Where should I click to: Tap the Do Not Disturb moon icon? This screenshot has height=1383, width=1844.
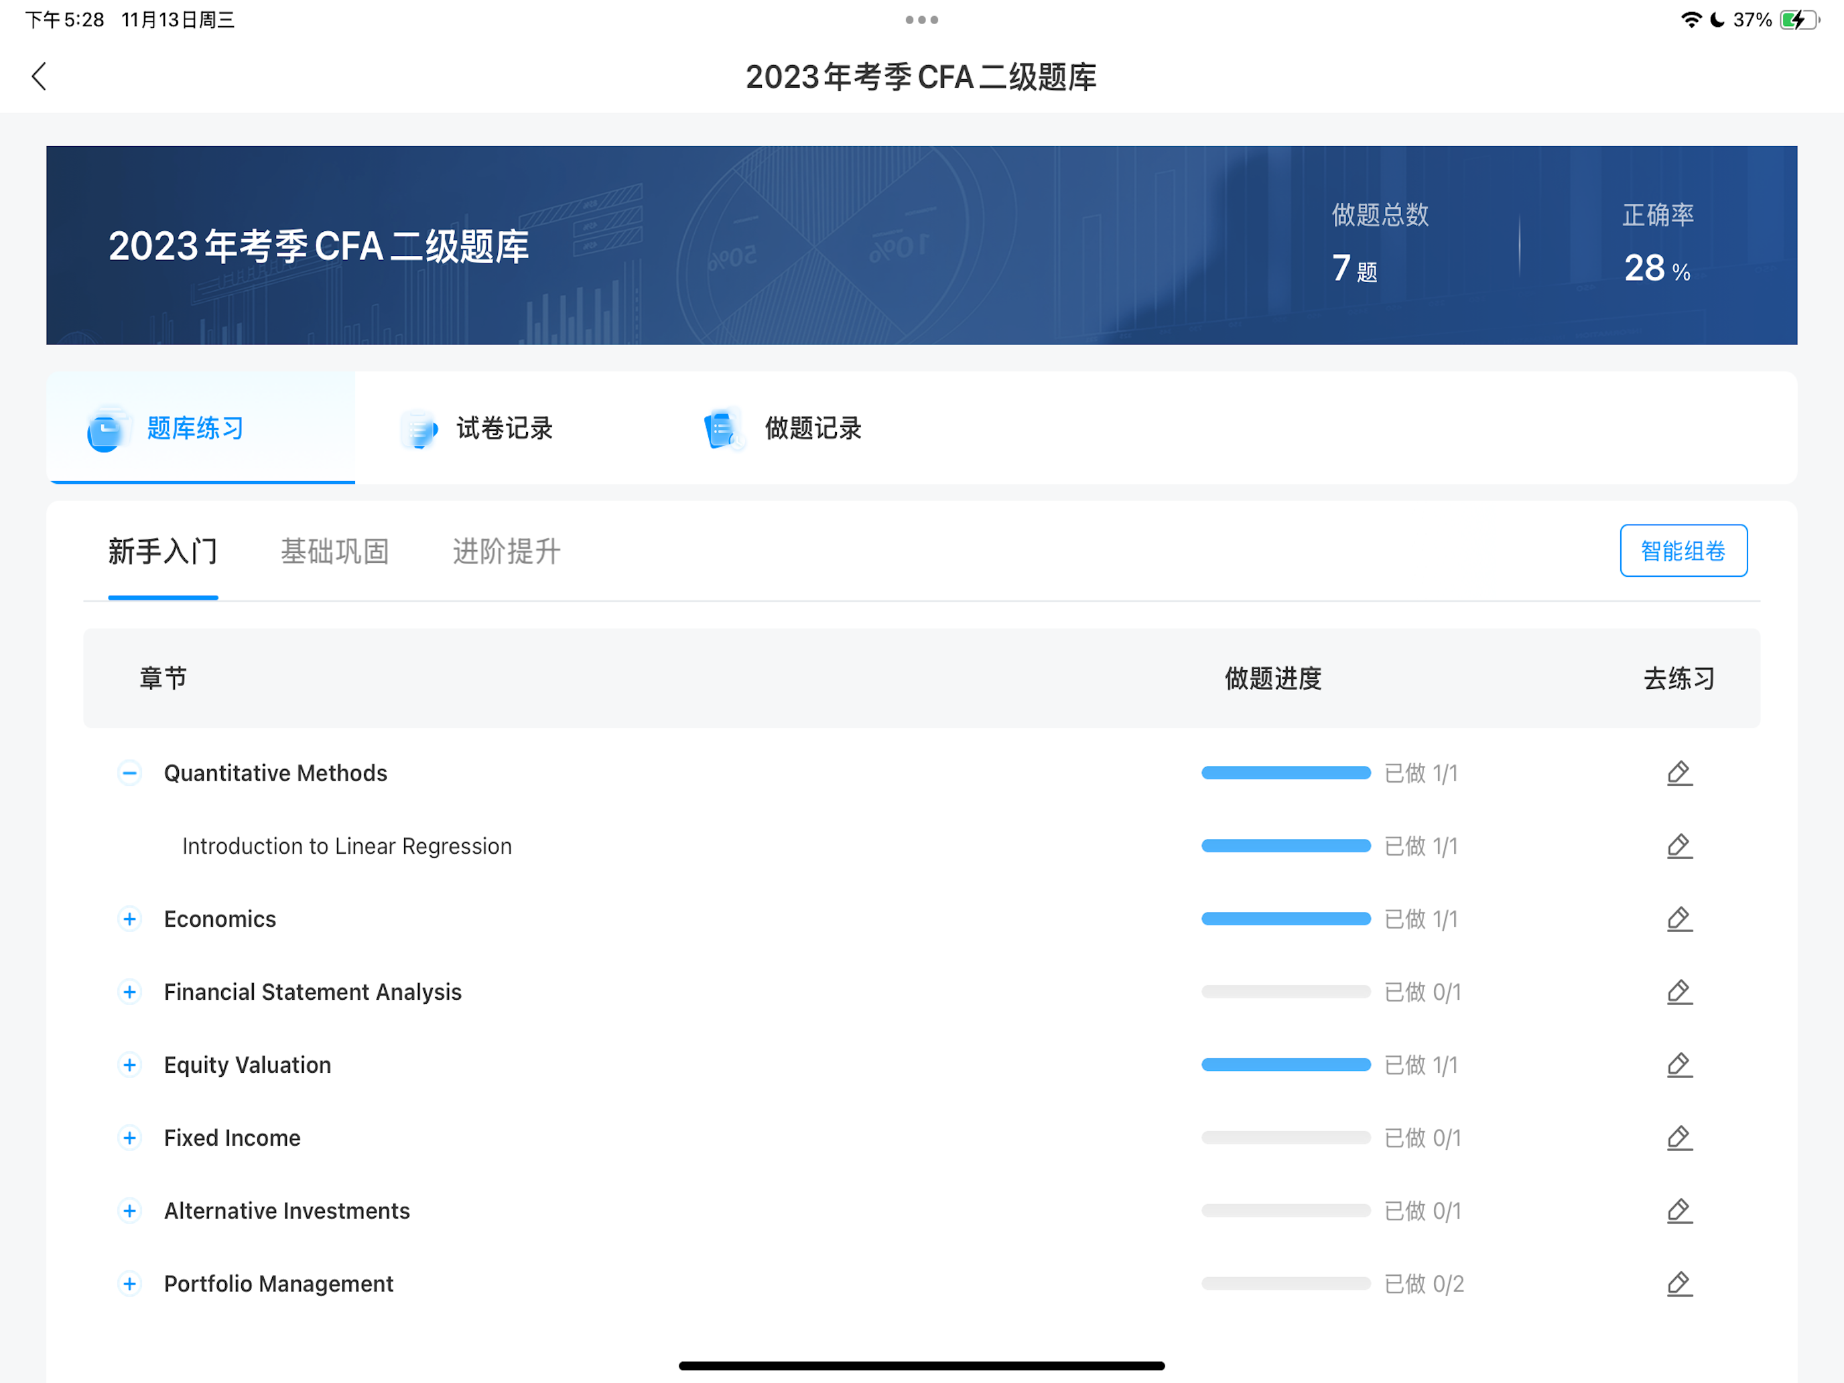coord(1717,20)
